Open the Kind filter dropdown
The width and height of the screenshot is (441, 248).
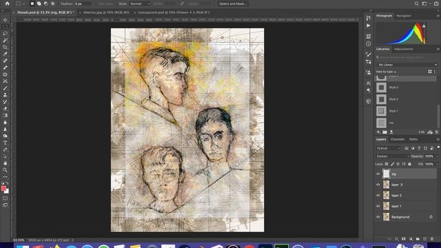[389, 148]
